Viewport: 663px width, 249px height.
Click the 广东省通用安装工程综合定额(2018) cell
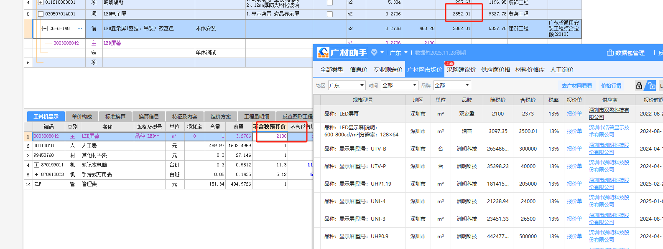tap(564, 28)
